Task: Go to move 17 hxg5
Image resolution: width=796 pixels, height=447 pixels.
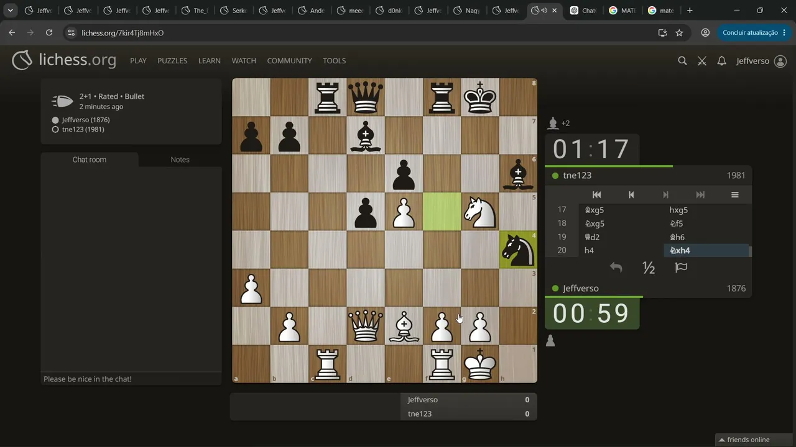Action: coord(707,210)
